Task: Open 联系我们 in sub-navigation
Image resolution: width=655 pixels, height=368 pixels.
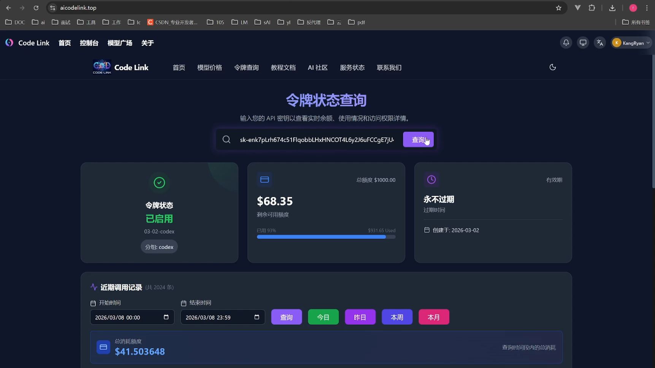Action: pos(389,68)
